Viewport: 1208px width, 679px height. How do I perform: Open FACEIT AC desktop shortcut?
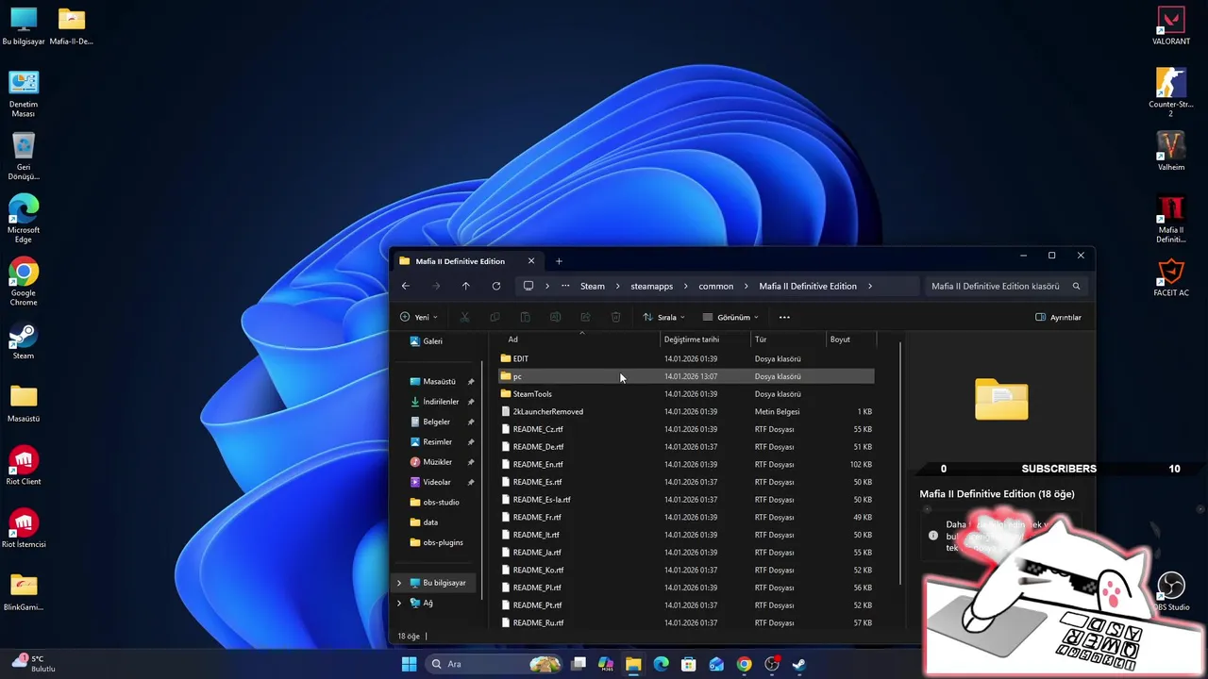(x=1171, y=278)
